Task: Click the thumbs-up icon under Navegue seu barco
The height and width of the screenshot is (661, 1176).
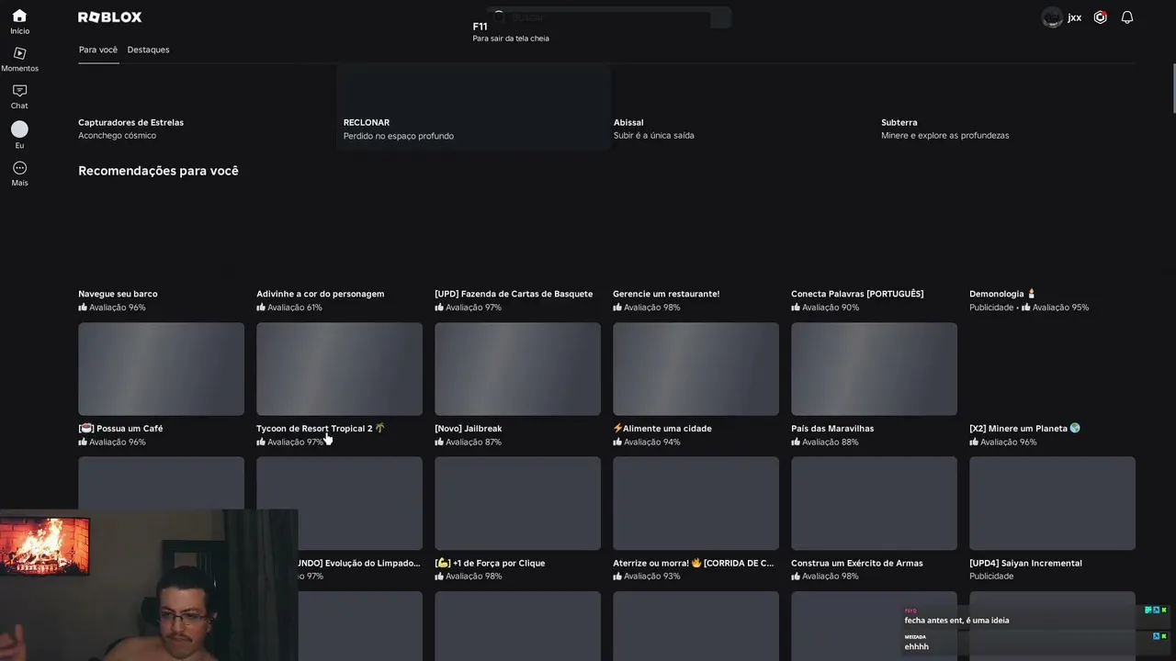Action: coord(83,307)
